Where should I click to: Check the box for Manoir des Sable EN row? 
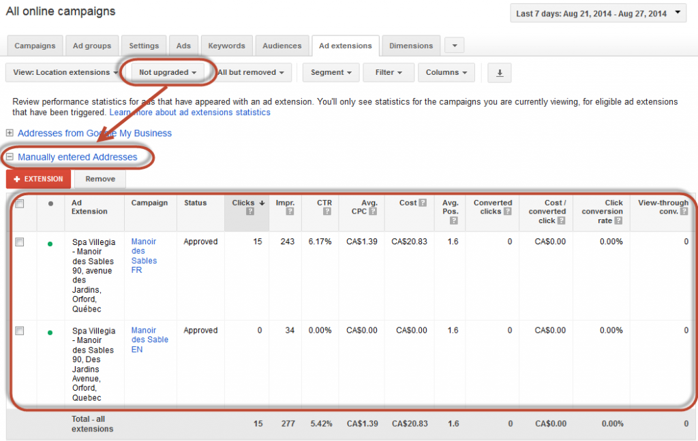coord(20,331)
